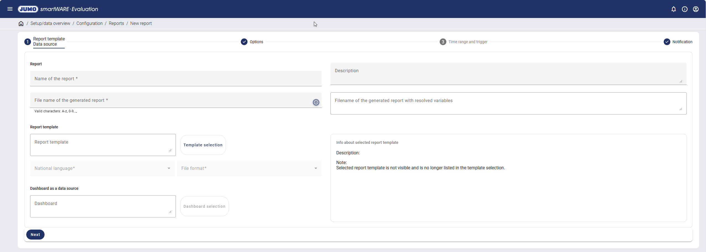Go to Setup/data overview breadcrumb
The image size is (706, 252).
(x=50, y=24)
